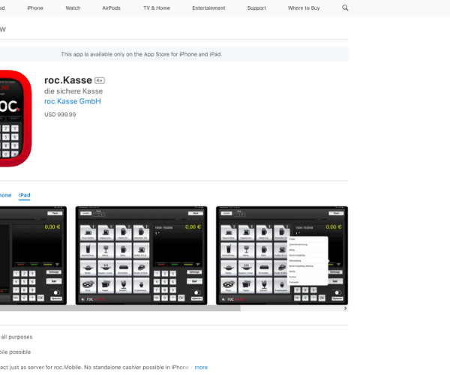Click the pizza icon in second screenshot
Screen dimensions: 450x375
[x=88, y=285]
